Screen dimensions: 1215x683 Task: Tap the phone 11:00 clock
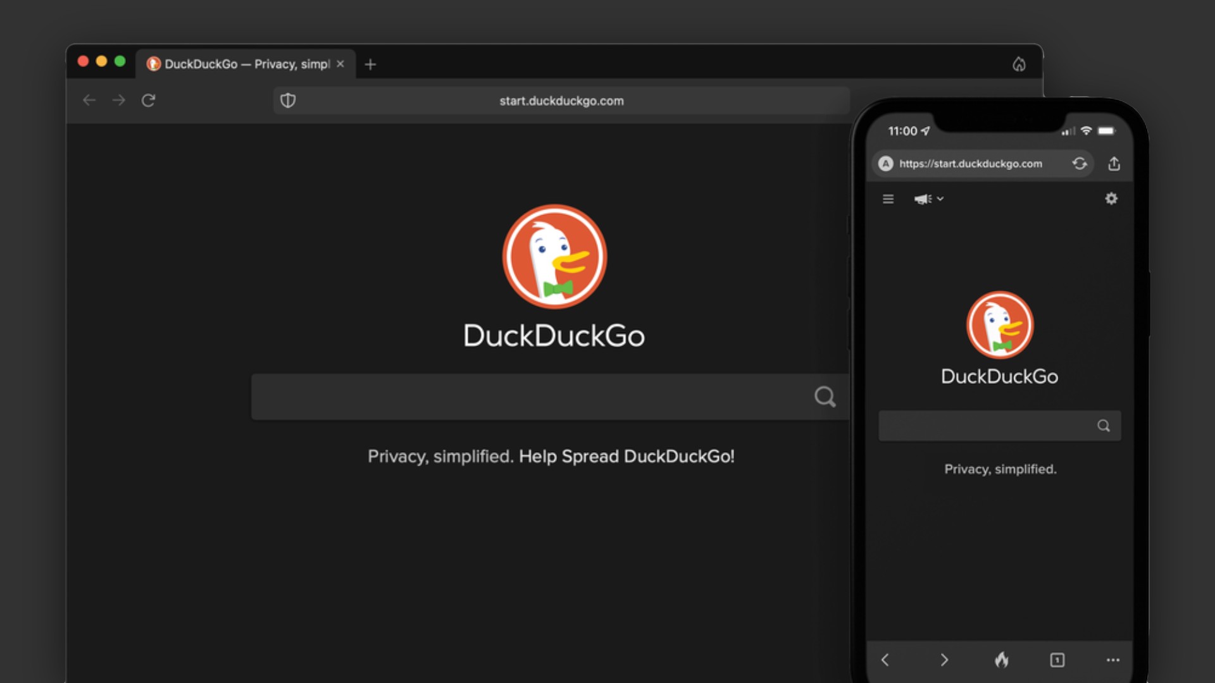(x=902, y=131)
